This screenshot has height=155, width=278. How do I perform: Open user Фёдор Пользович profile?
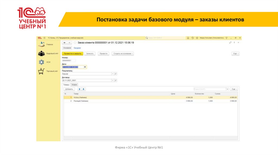click(212, 38)
